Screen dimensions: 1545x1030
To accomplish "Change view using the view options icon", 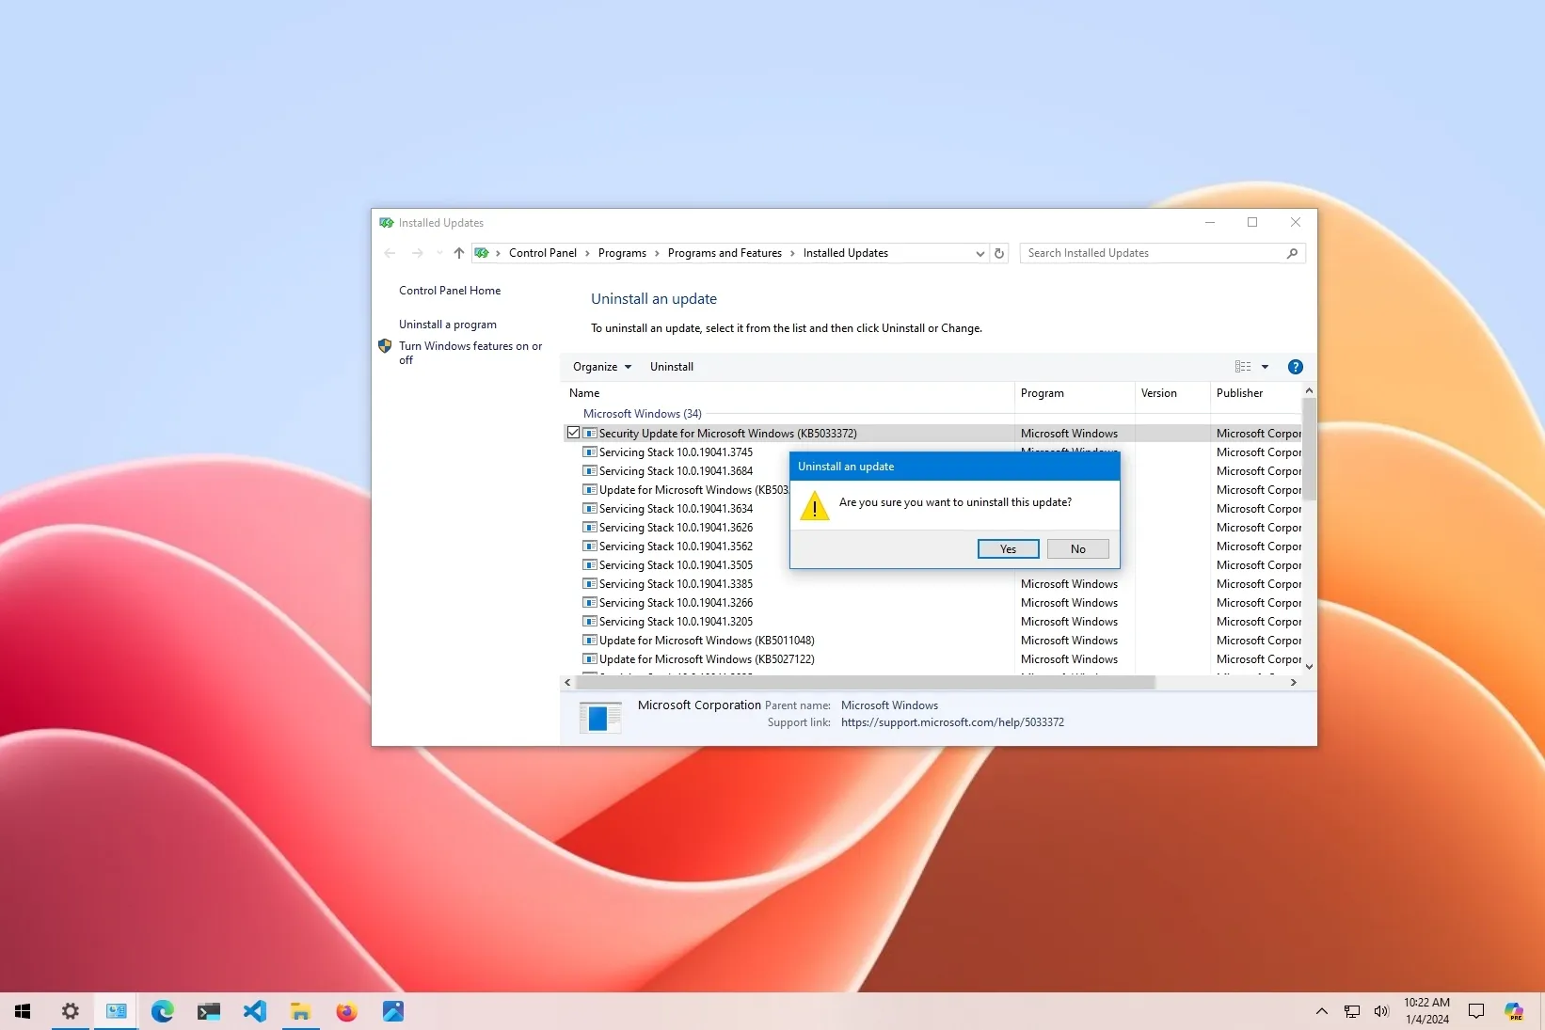I will [1243, 367].
